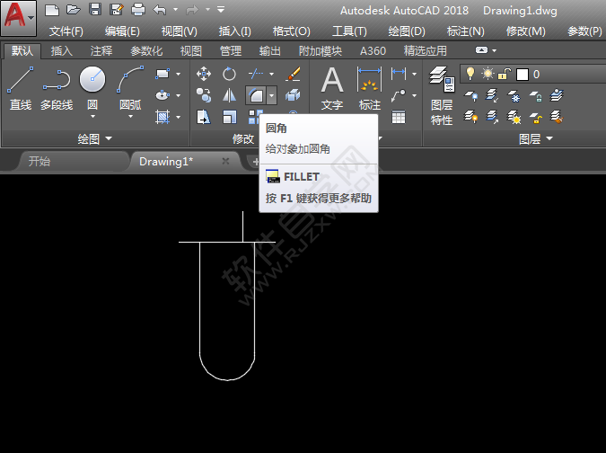606x453 pixels.
Task: Open the 插入(I) menu
Action: pos(234,31)
